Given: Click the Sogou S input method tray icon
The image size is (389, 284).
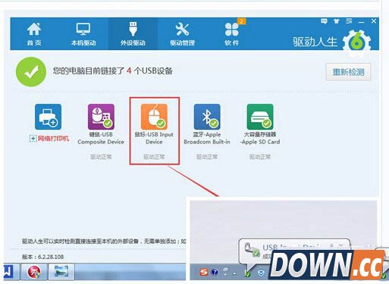Looking at the screenshot, I should [x=204, y=273].
